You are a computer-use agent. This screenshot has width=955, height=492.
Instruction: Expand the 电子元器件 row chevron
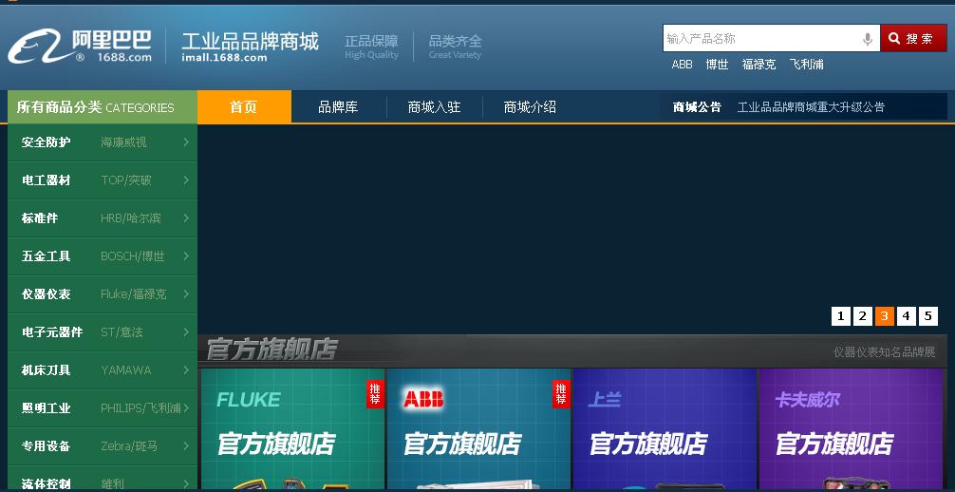coord(186,332)
